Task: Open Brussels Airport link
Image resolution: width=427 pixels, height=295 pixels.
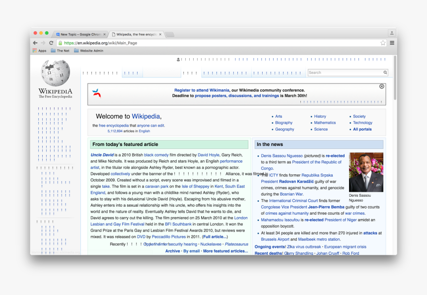Action: (x=275, y=239)
